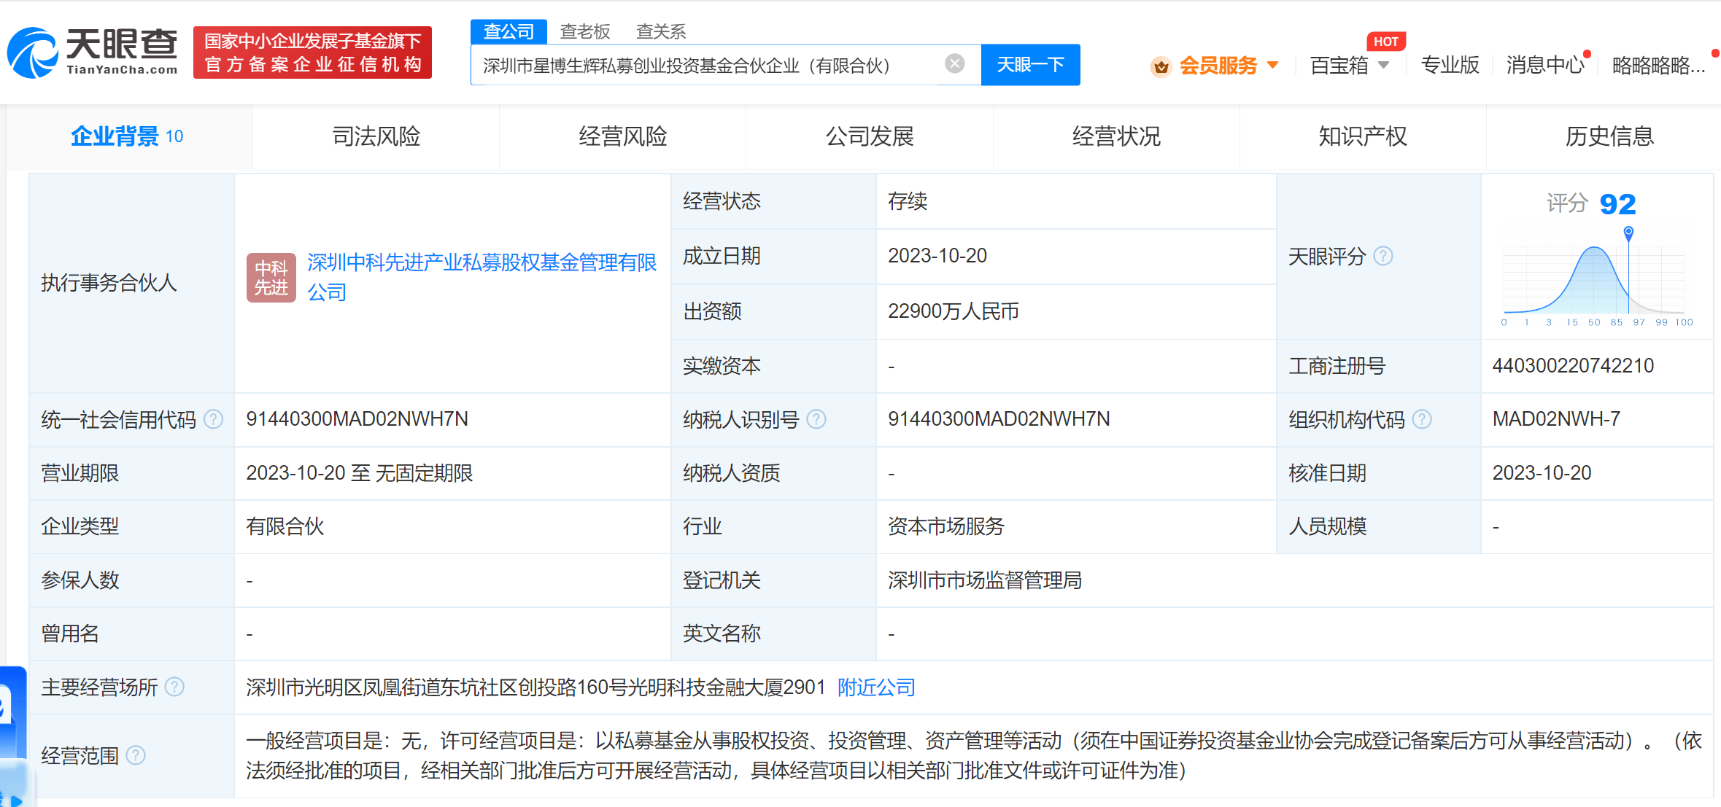Screen dimensions: 1721x807
Task: Click the VIP crown member icon
Action: click(x=1161, y=66)
